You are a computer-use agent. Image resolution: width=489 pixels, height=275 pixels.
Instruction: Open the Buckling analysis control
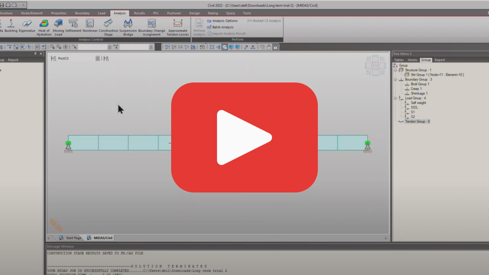pyautogui.click(x=11, y=26)
